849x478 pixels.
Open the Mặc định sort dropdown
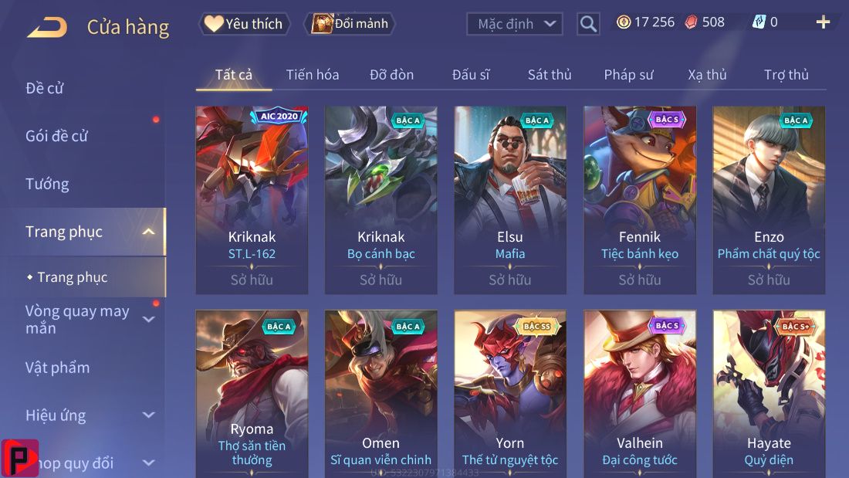(514, 24)
